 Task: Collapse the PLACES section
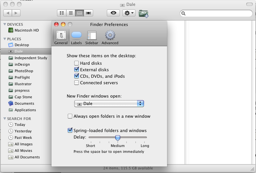[x=5, y=39]
